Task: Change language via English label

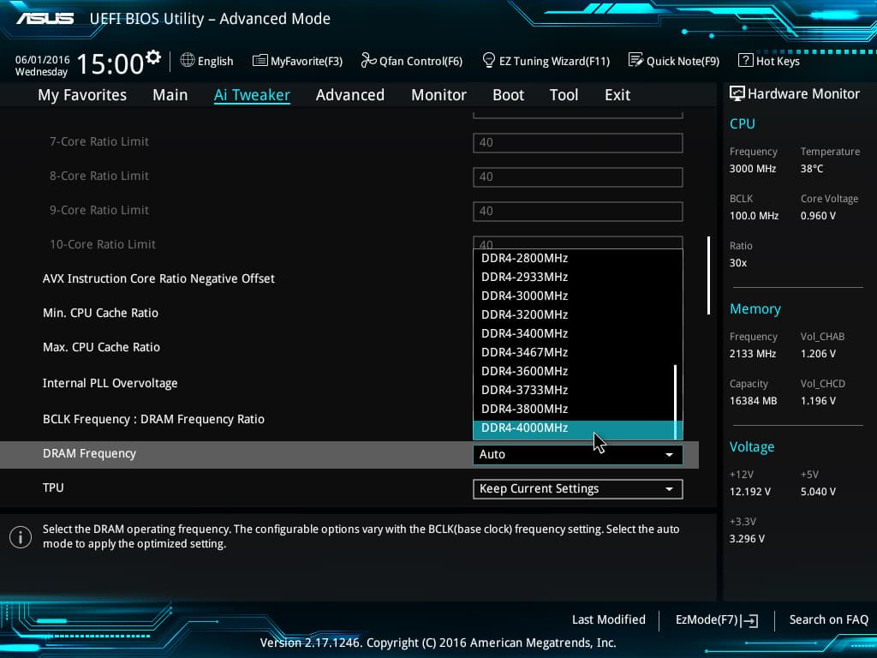Action: click(215, 61)
